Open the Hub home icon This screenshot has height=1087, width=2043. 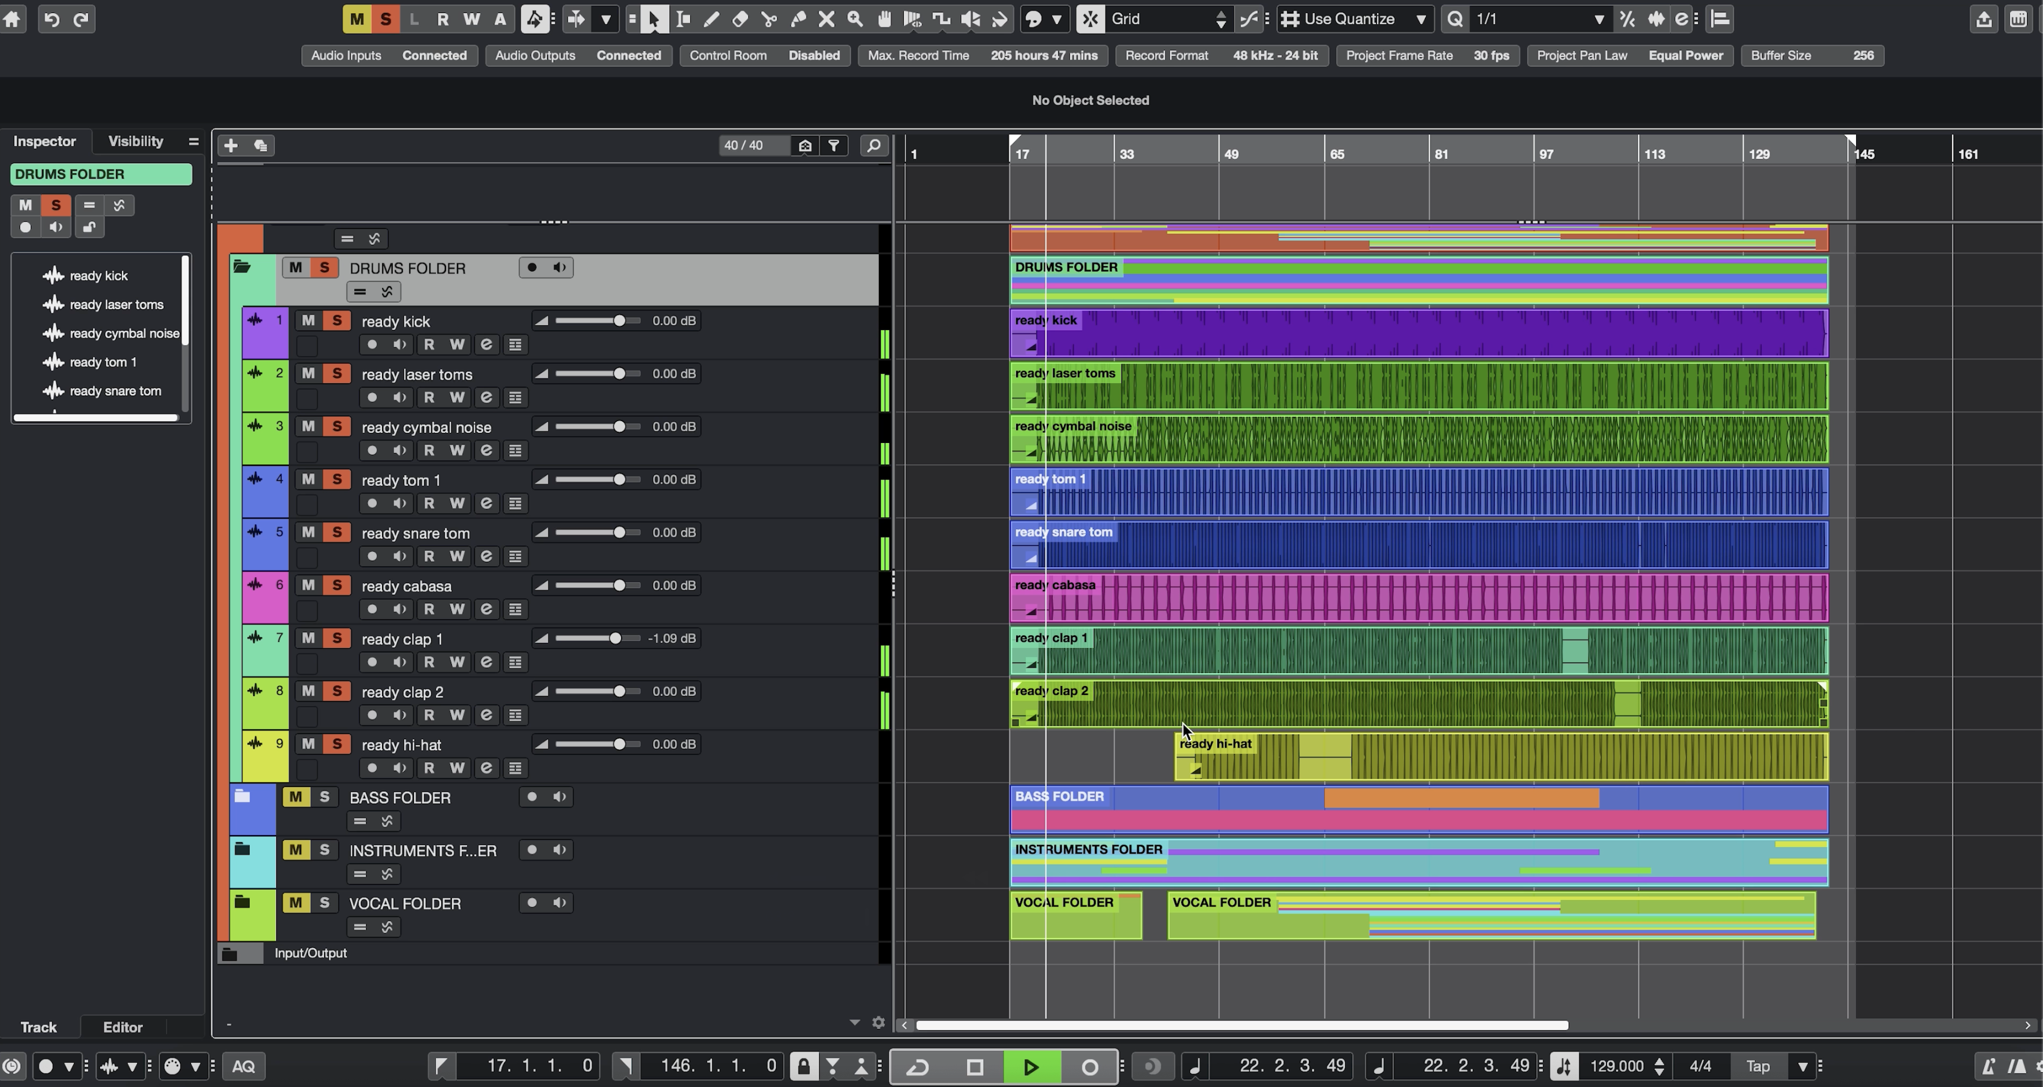pyautogui.click(x=12, y=19)
